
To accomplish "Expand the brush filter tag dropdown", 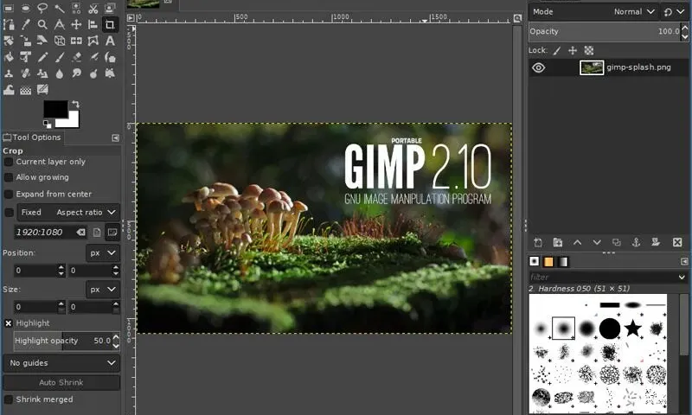I will click(x=682, y=277).
